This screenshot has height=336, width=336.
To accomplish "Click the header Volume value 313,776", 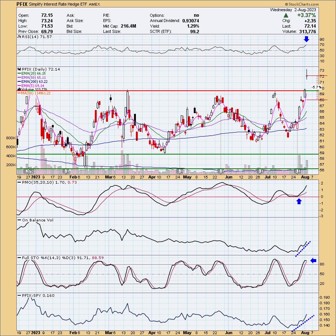I will point(308,31).
